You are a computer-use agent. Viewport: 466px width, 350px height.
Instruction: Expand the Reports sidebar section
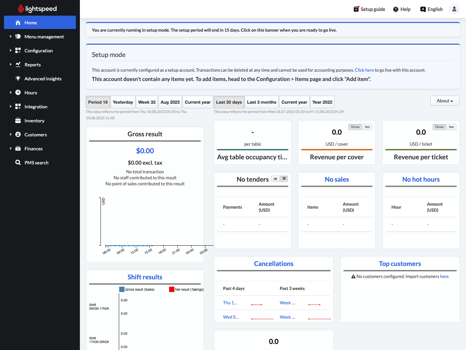11,65
